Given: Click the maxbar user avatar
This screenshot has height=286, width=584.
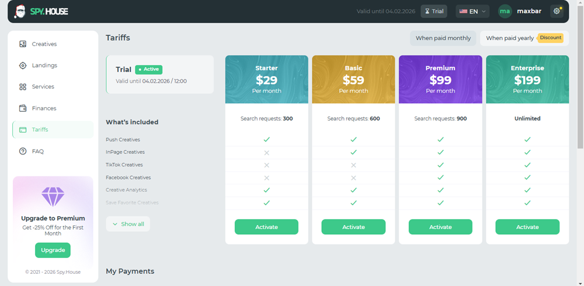Looking at the screenshot, I should (x=505, y=11).
